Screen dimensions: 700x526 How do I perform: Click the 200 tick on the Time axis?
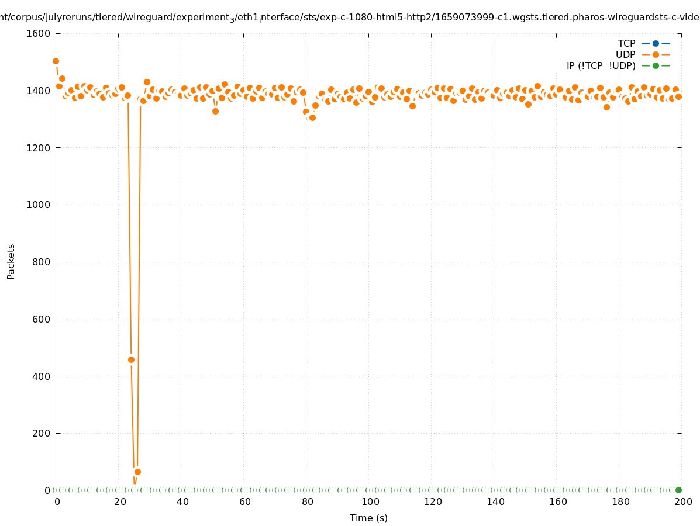coord(682,501)
